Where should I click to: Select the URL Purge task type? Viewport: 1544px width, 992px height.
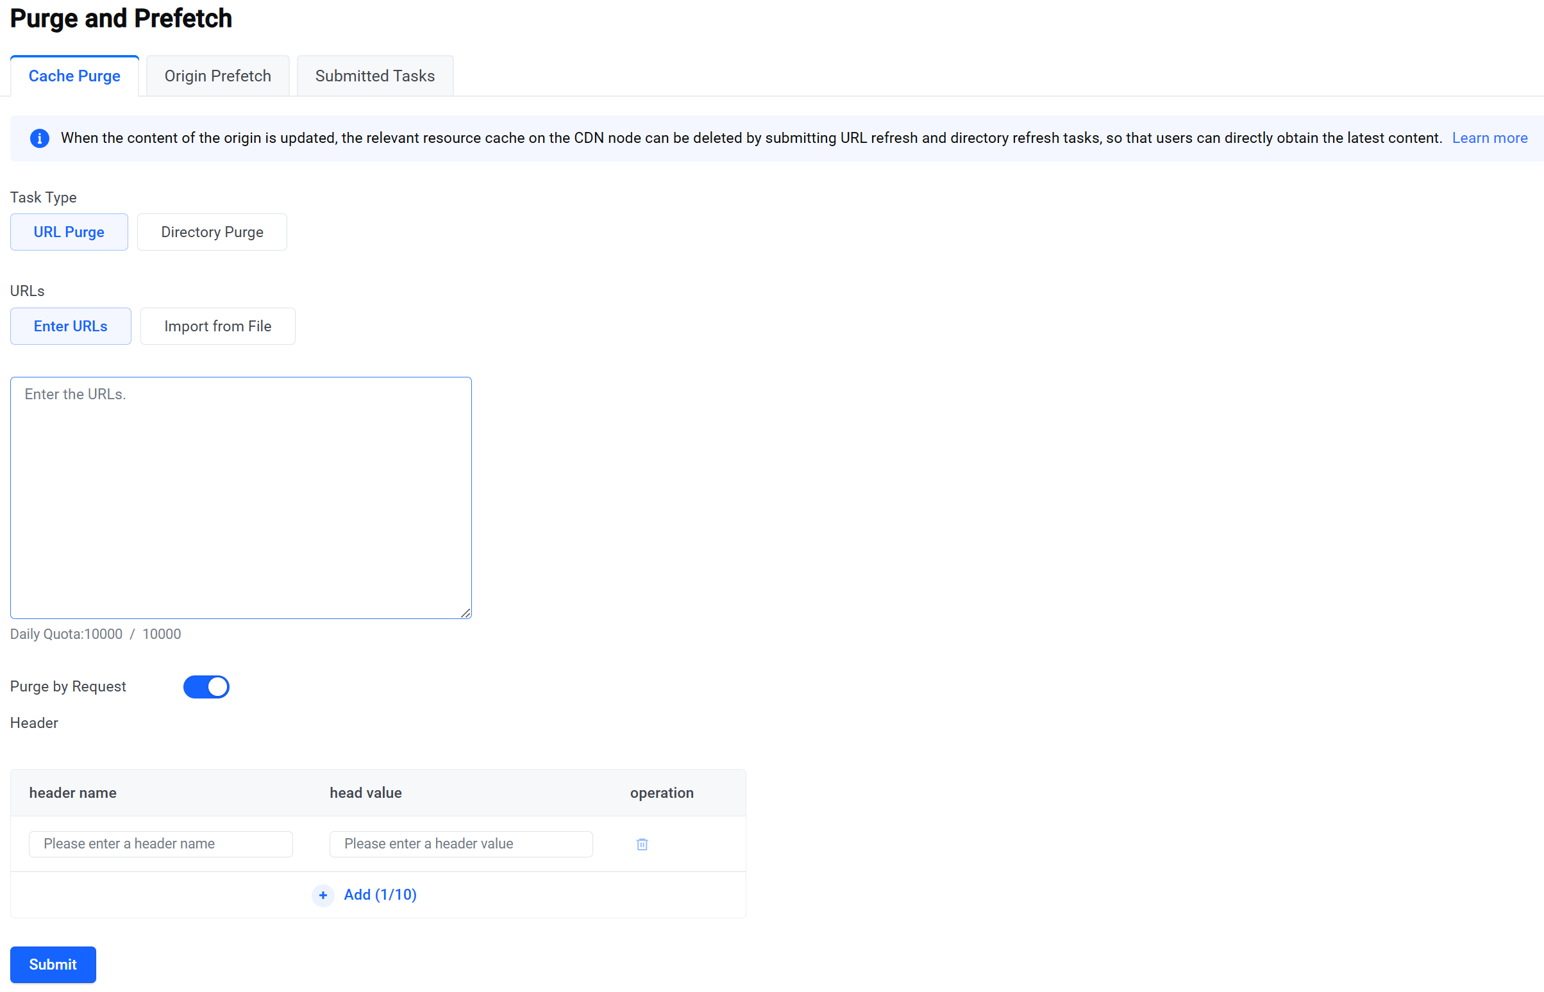tap(69, 232)
